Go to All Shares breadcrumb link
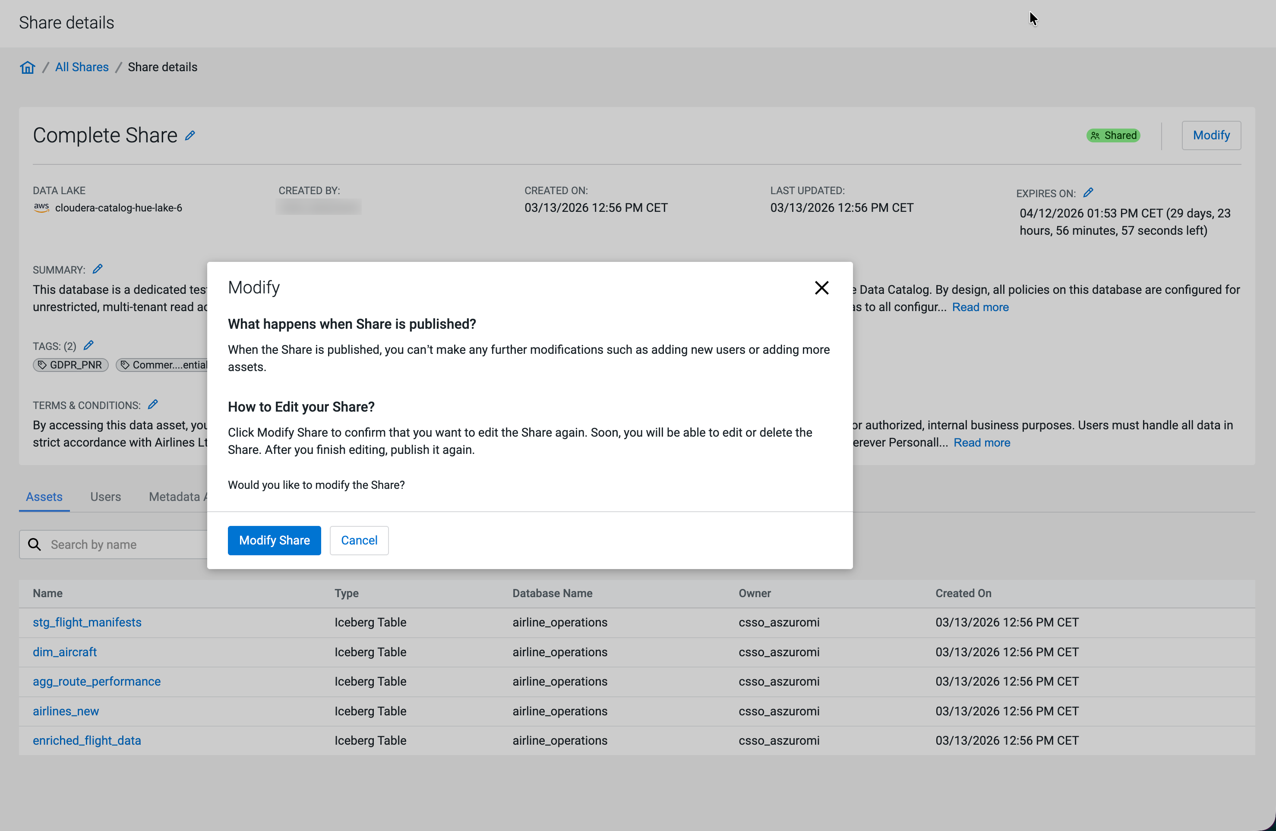 tap(82, 67)
